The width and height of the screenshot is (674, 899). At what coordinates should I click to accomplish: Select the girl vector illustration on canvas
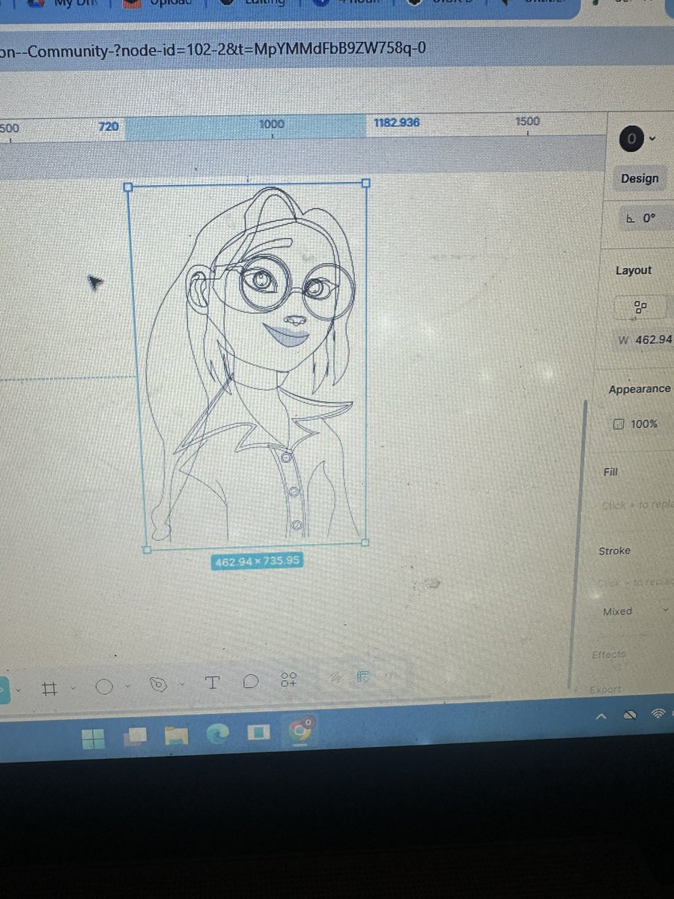251,363
